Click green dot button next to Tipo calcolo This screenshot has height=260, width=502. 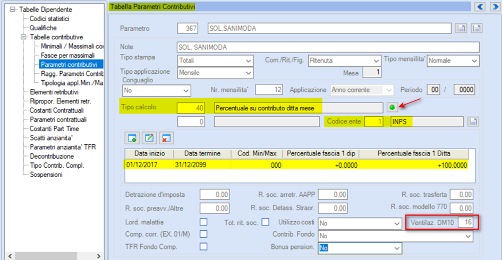(392, 108)
